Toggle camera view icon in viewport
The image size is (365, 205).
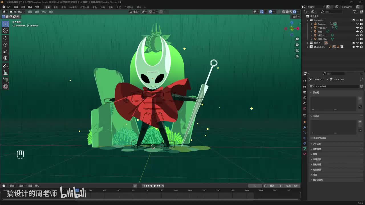[x=297, y=50]
